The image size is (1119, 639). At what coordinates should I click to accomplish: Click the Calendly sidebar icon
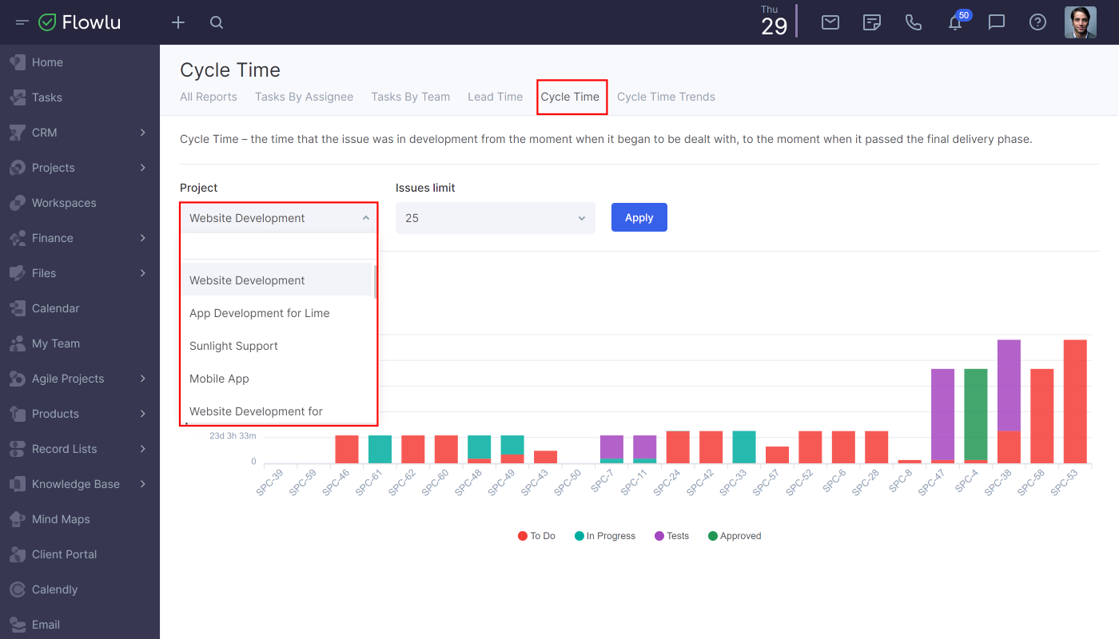(18, 589)
